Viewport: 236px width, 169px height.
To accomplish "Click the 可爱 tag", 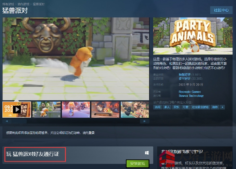I will [186, 107].
